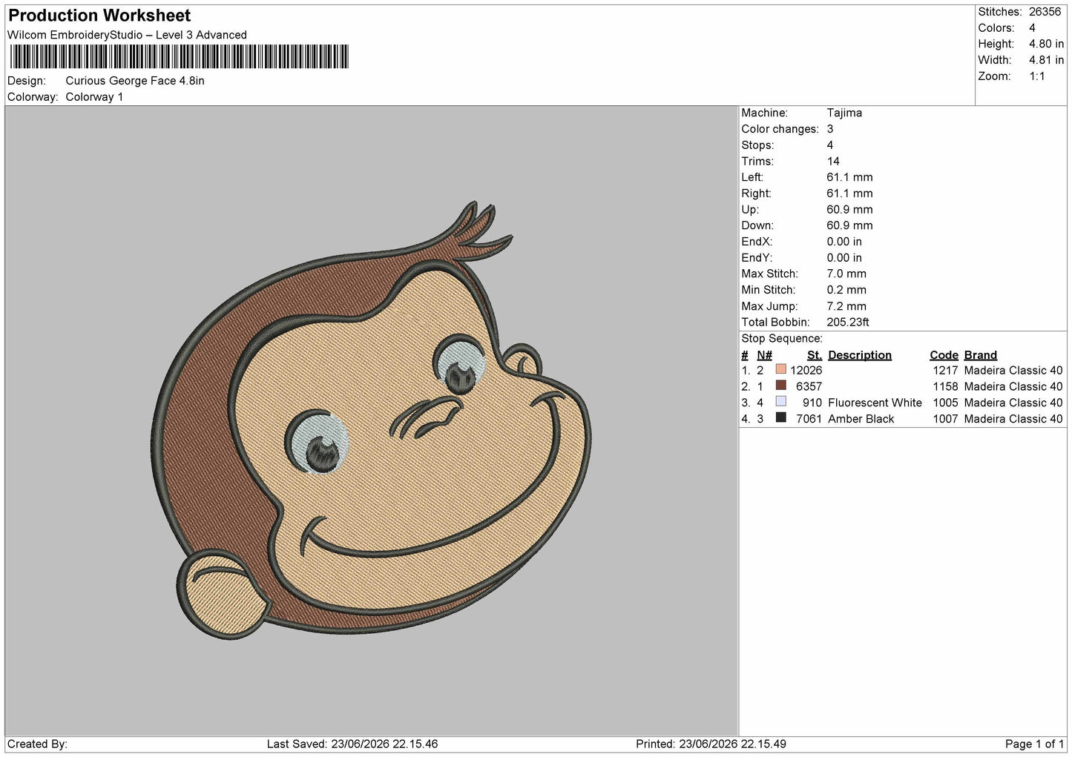Click the 'Production Worksheet' title

pos(99,16)
